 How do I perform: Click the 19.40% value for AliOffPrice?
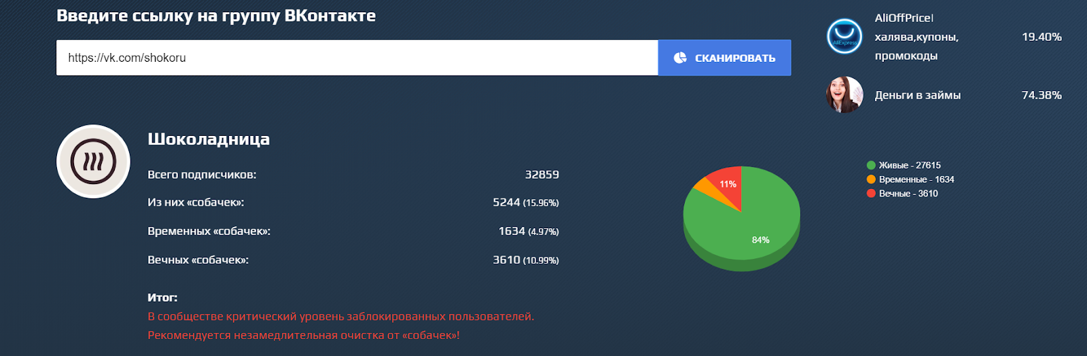tap(1041, 37)
